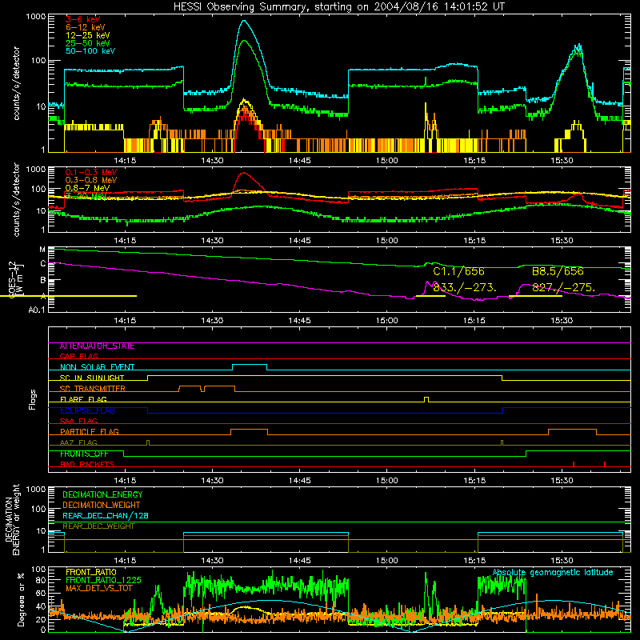This screenshot has height=640, width=640.
Task: Click the red 0.1-0.3 MeV peak near 14:35
Action: (244, 174)
